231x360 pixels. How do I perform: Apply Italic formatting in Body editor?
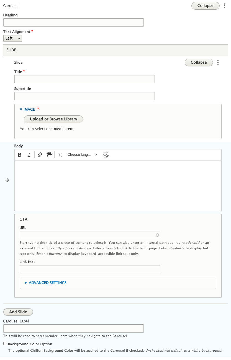pyautogui.click(x=29, y=155)
